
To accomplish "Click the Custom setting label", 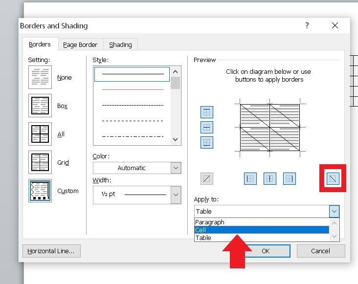I will (x=68, y=191).
